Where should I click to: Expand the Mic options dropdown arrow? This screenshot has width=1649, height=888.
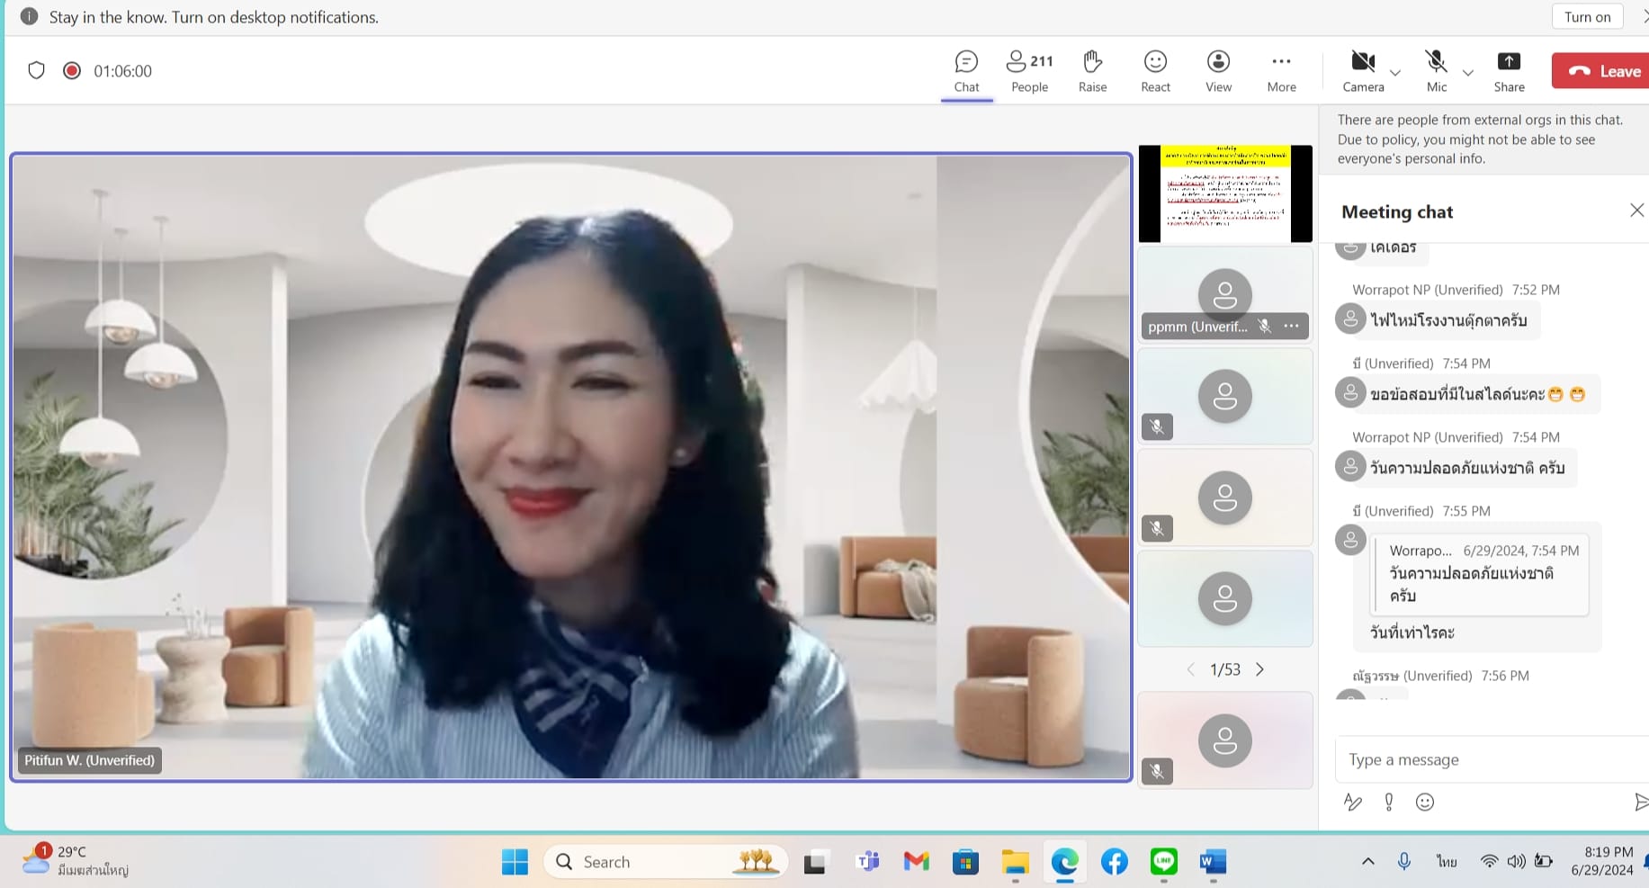[x=1468, y=73]
